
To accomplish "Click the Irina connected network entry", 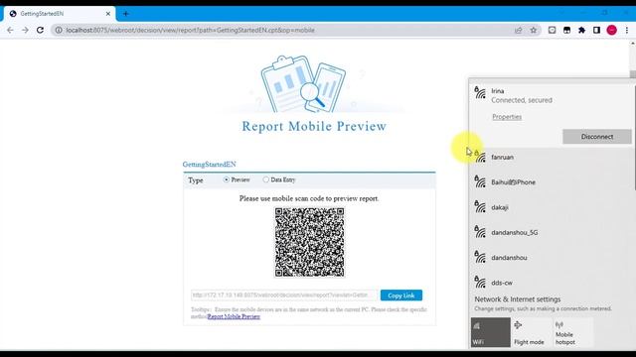I will (552, 95).
